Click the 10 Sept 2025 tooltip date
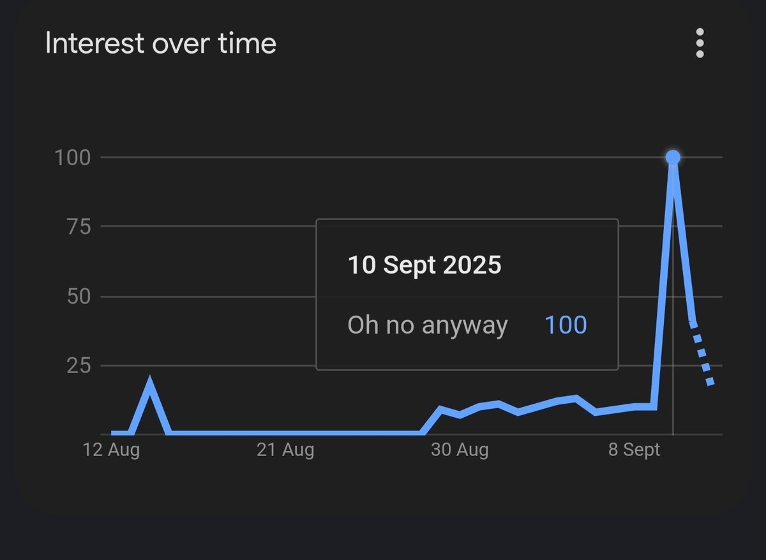766x560 pixels. pos(424,265)
